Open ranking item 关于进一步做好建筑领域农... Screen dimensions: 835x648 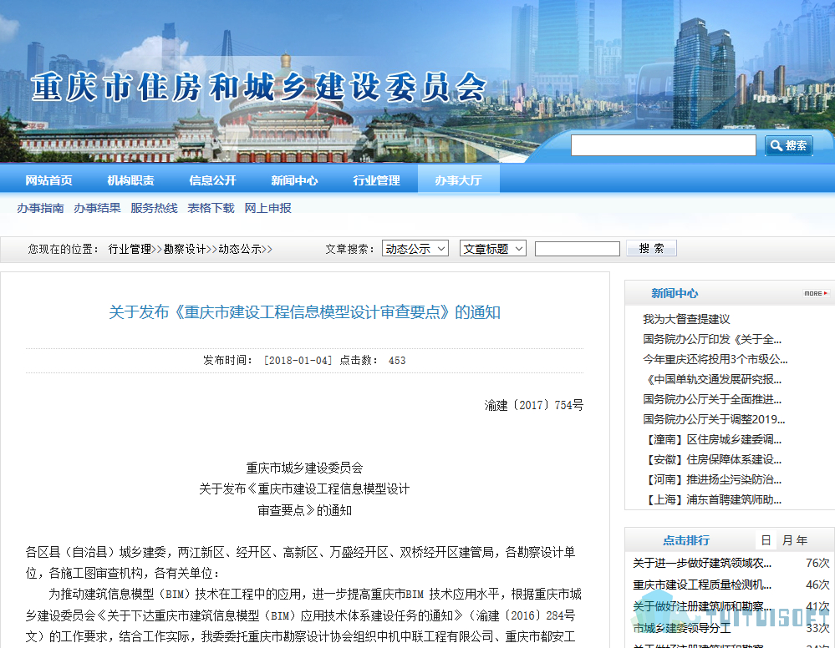tap(702, 563)
